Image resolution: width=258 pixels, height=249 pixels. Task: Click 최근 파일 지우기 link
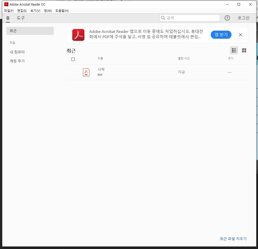(x=233, y=239)
